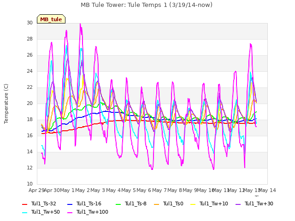Click the May 7 x-axis tick label
The image size is (295, 221).
(x=159, y=190)
